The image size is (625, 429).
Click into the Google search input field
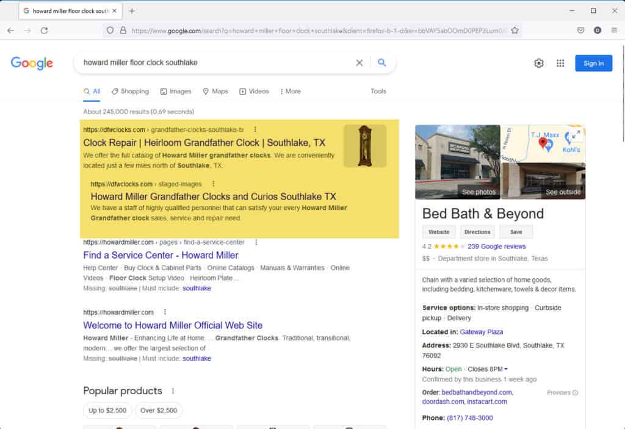click(x=215, y=63)
